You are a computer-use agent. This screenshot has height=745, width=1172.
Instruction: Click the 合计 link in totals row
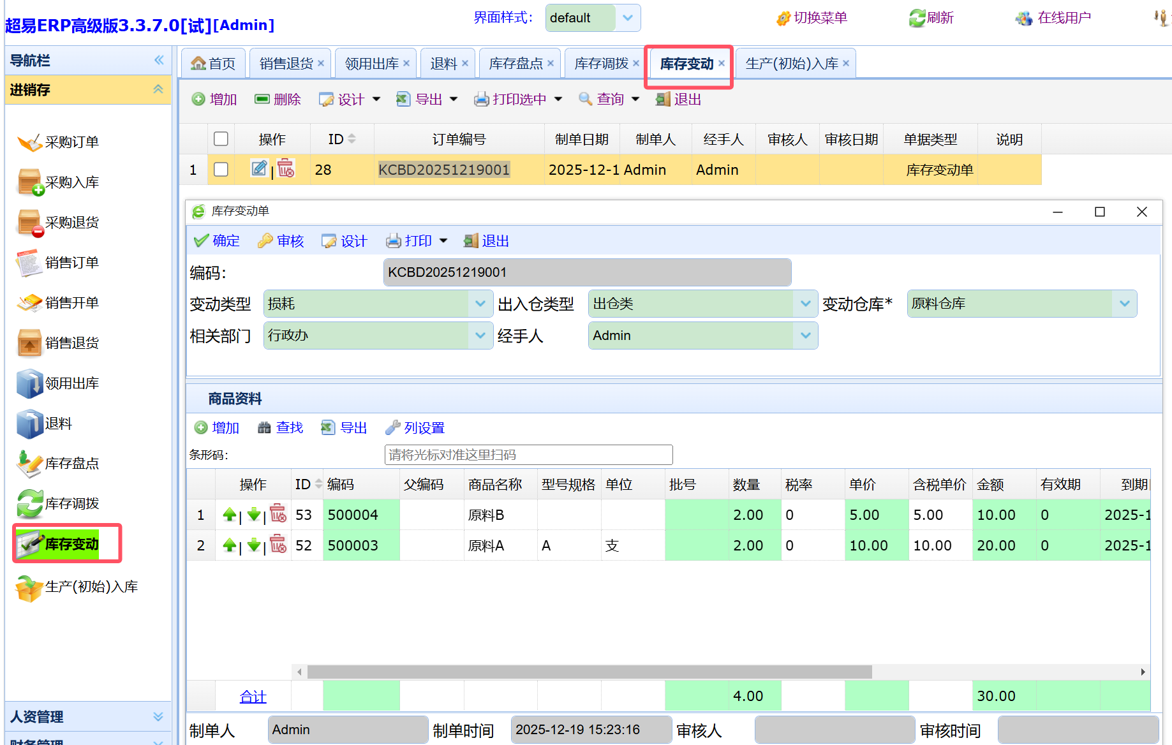pos(253,697)
